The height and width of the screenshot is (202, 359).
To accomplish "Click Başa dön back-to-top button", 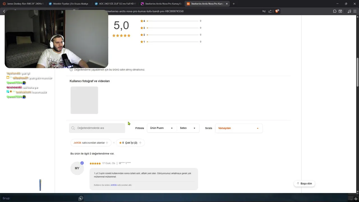I will pyautogui.click(x=304, y=183).
